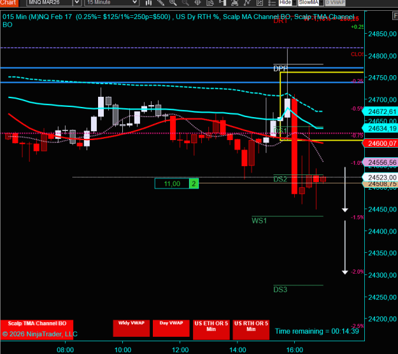The width and height of the screenshot is (398, 354).
Task: Select the drawing tools pencil icon
Action: 160,3
